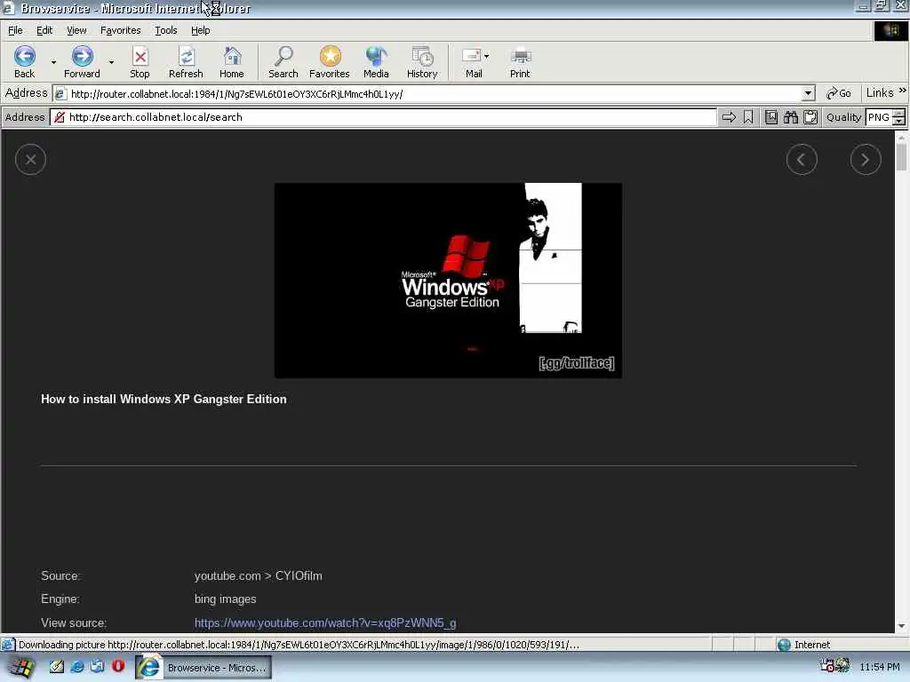Expand the Back button history dropdown
This screenshot has width=910, height=682.
[x=53, y=62]
